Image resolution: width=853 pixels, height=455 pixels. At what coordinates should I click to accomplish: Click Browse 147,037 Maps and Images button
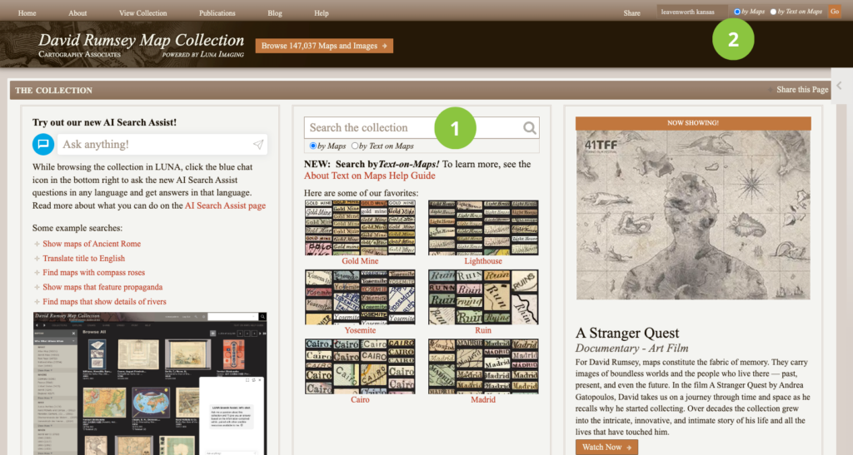click(324, 46)
